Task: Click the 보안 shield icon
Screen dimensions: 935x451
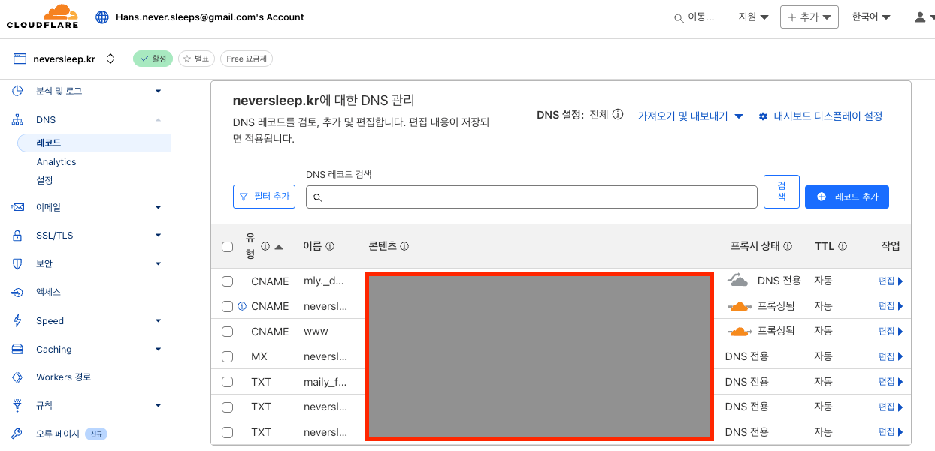Action: tap(17, 264)
